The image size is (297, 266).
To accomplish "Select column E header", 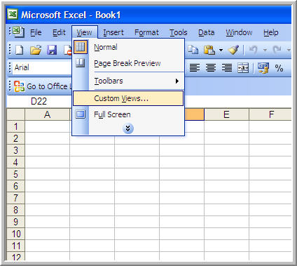I will [x=226, y=114].
